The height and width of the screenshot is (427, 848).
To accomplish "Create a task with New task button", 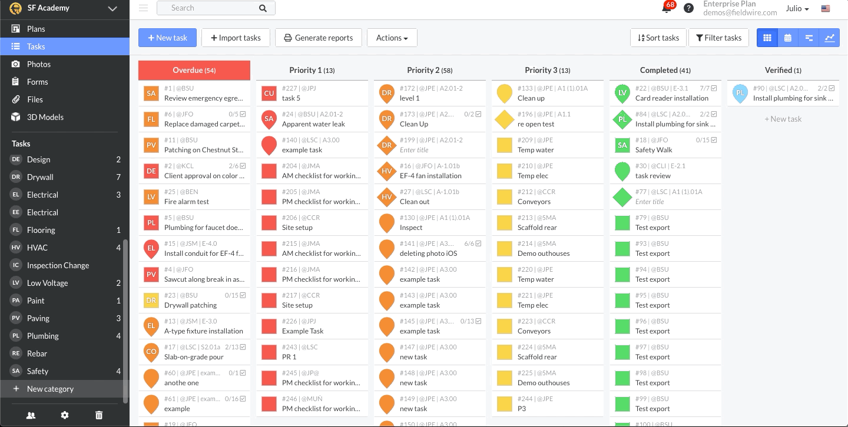I will click(x=167, y=37).
